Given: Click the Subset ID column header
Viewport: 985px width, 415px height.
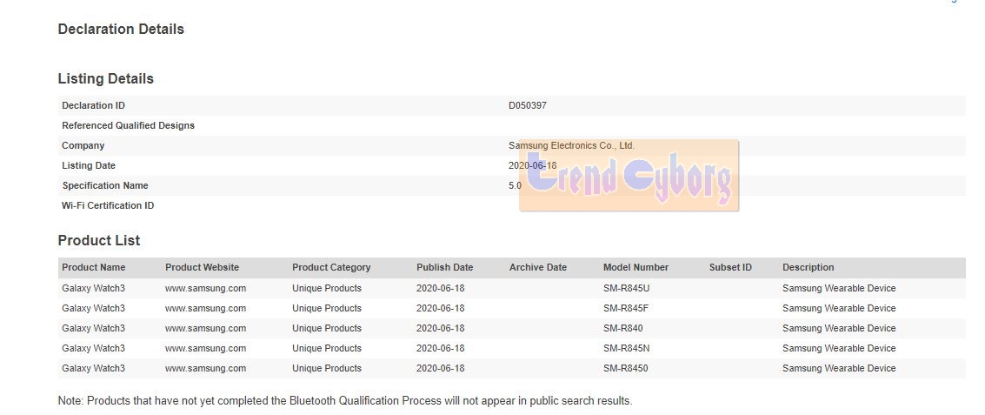Looking at the screenshot, I should [730, 267].
